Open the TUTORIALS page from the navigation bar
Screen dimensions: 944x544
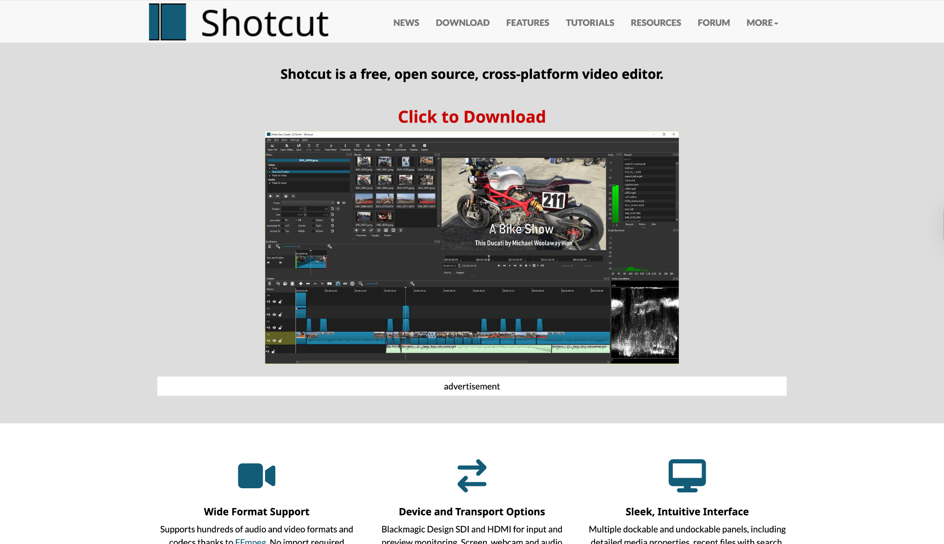coord(590,23)
